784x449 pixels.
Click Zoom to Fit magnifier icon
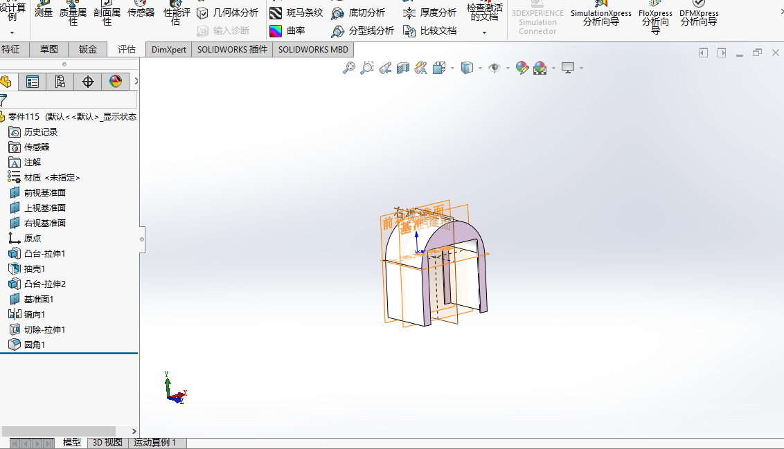pyautogui.click(x=348, y=68)
